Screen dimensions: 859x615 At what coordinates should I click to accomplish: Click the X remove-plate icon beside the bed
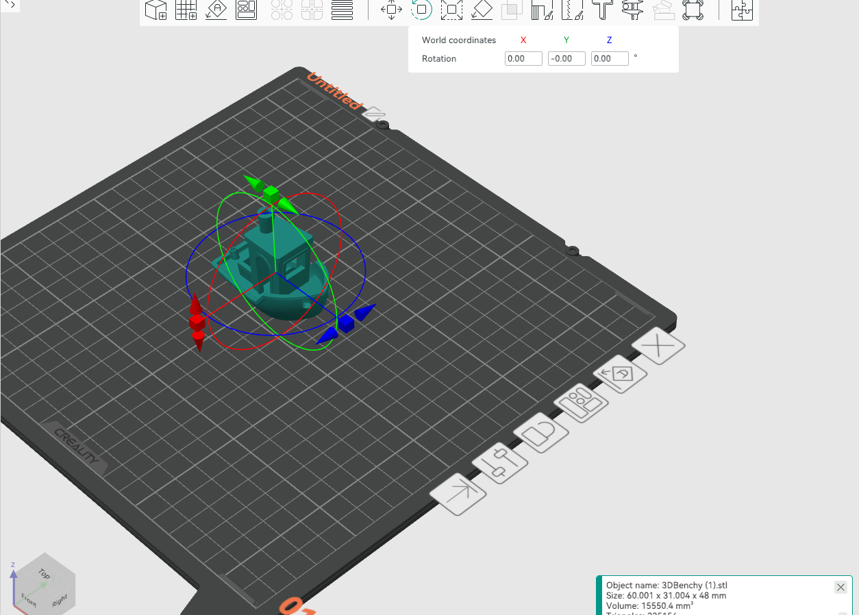[658, 347]
